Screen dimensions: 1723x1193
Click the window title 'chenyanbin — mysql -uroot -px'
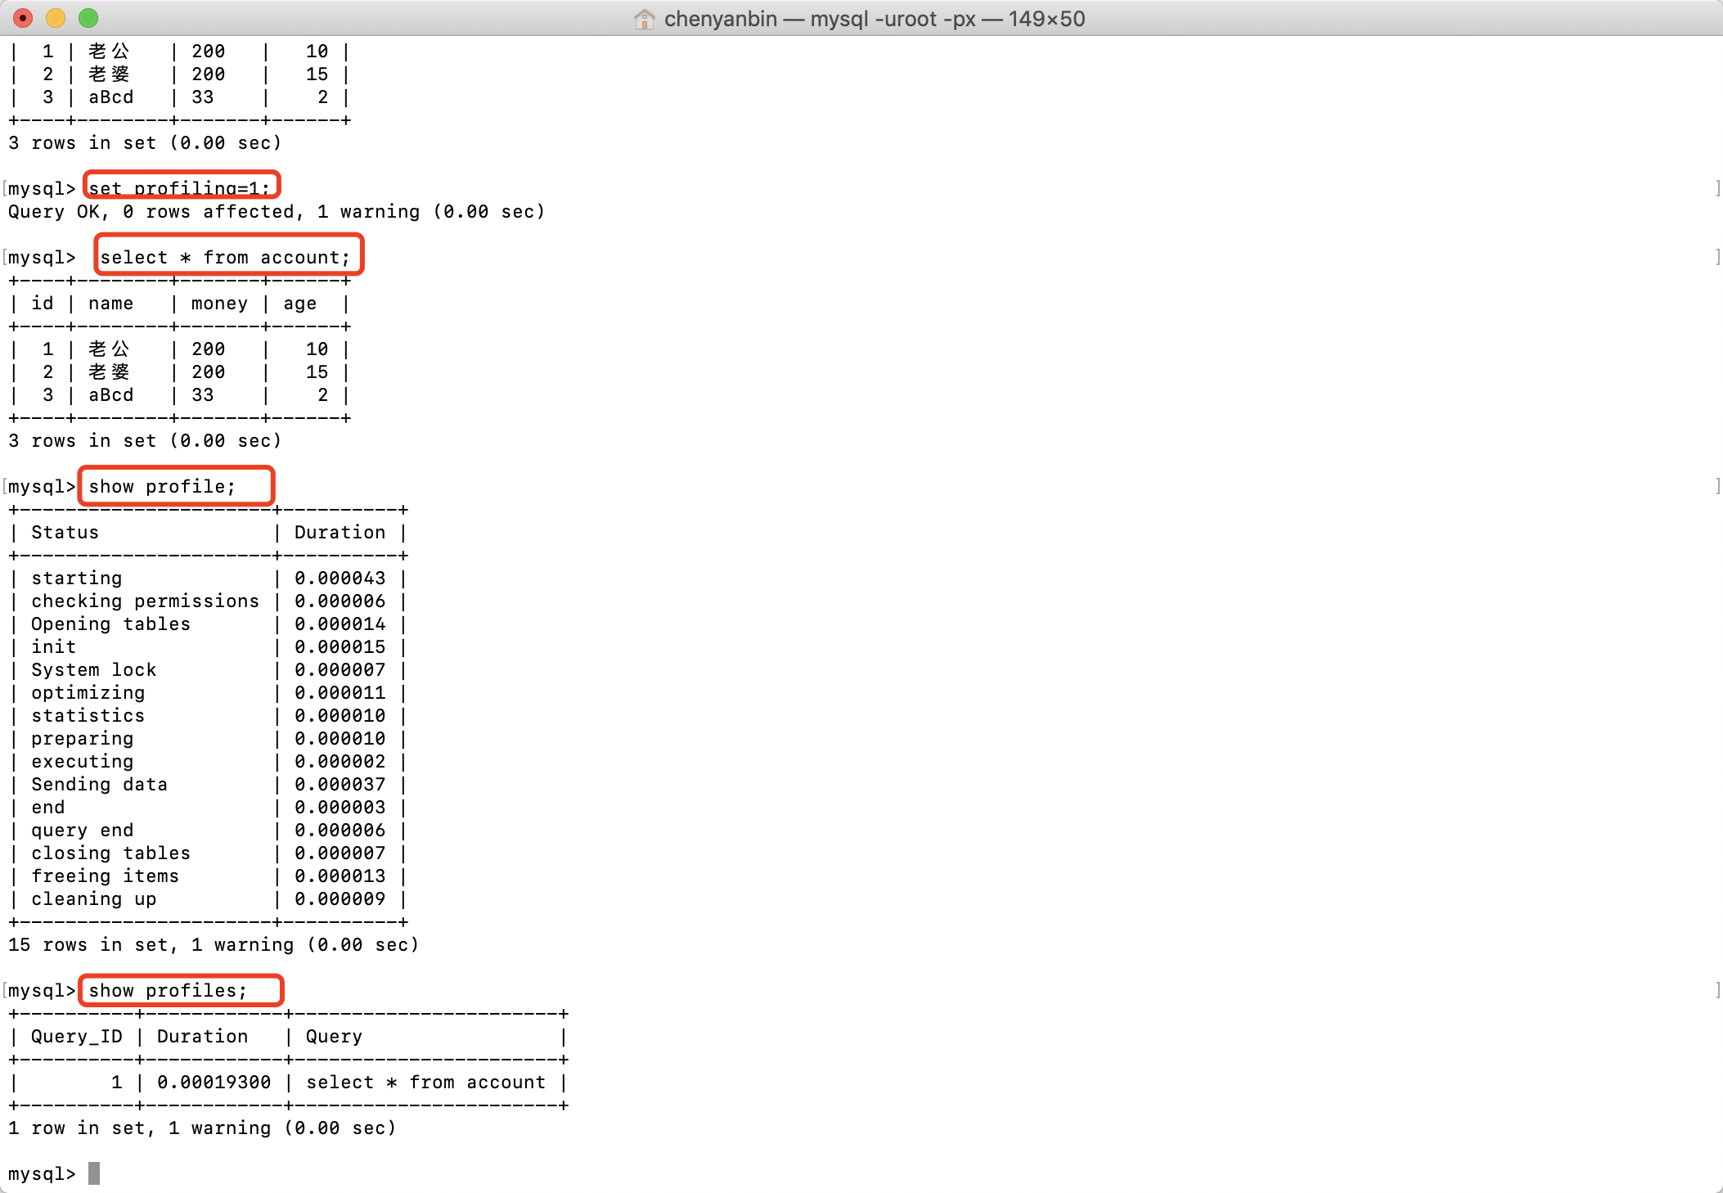[x=820, y=19]
